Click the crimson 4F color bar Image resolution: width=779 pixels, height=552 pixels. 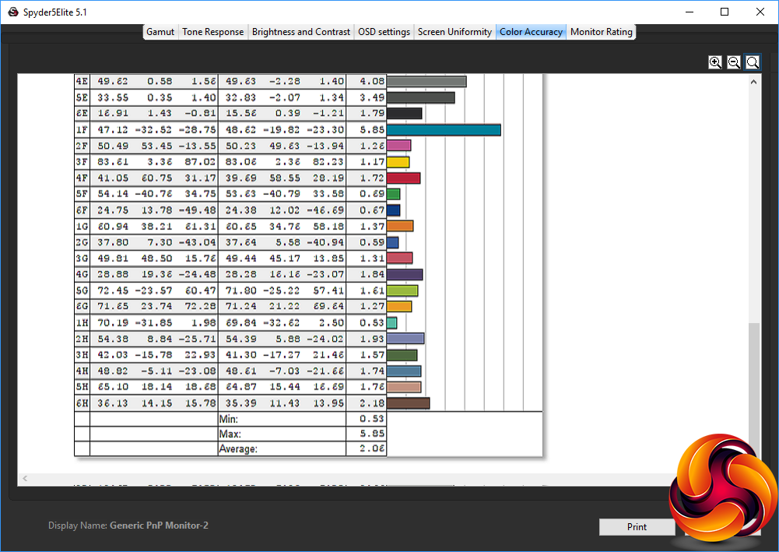(x=403, y=178)
